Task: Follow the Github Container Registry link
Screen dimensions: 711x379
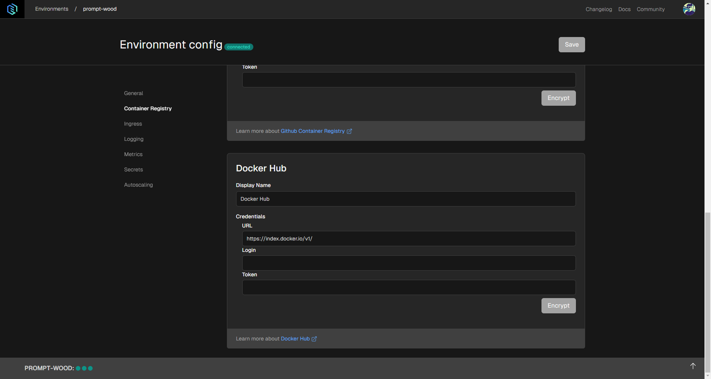Action: pyautogui.click(x=313, y=131)
